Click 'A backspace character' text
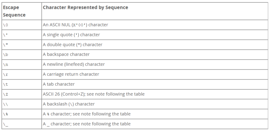 tap(66, 54)
